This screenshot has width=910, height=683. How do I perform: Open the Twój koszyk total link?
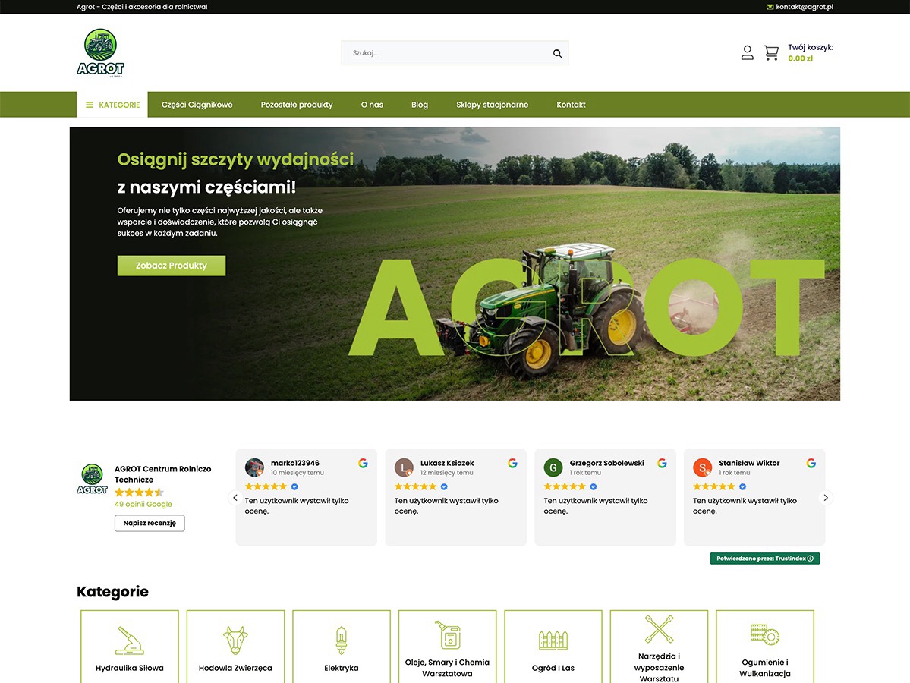tap(810, 53)
